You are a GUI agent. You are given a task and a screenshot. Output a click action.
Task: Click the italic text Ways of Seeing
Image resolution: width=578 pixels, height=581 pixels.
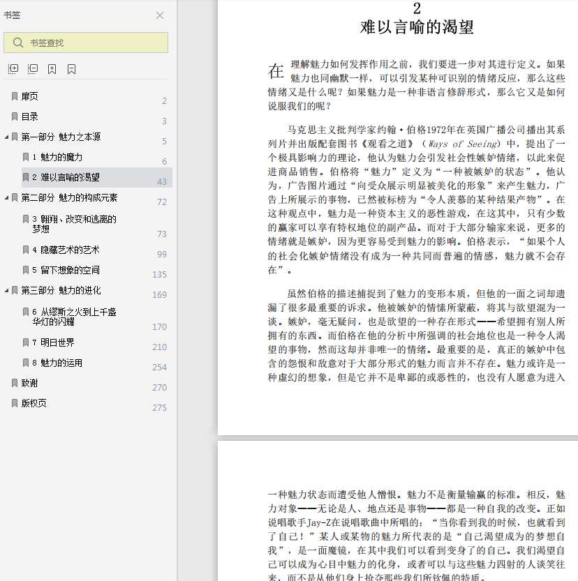tap(462, 144)
